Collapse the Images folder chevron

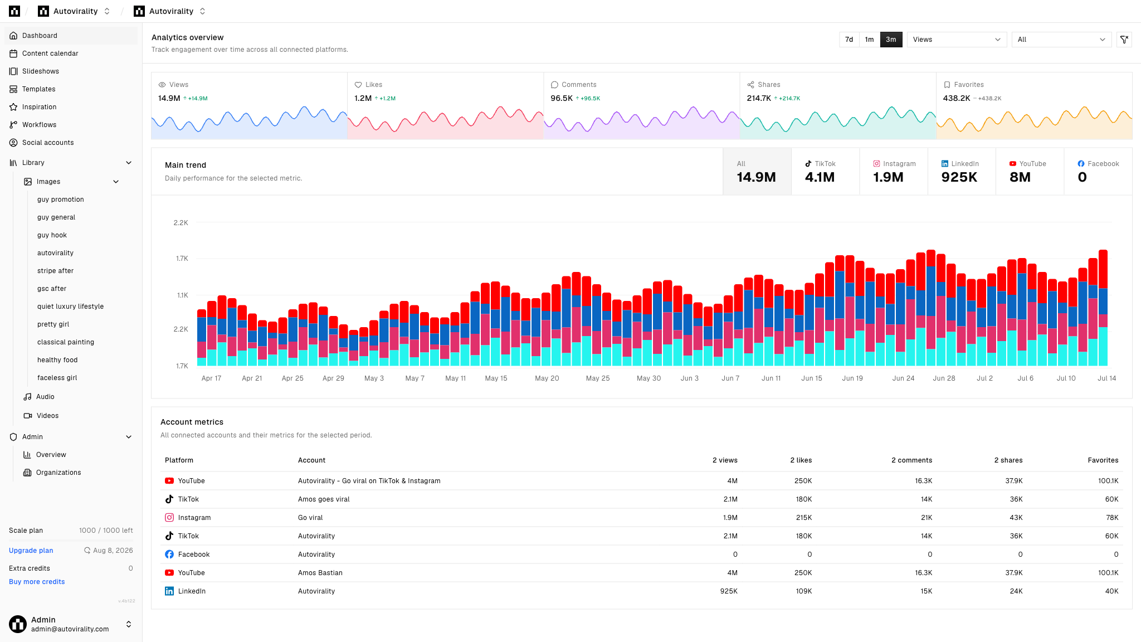point(116,182)
